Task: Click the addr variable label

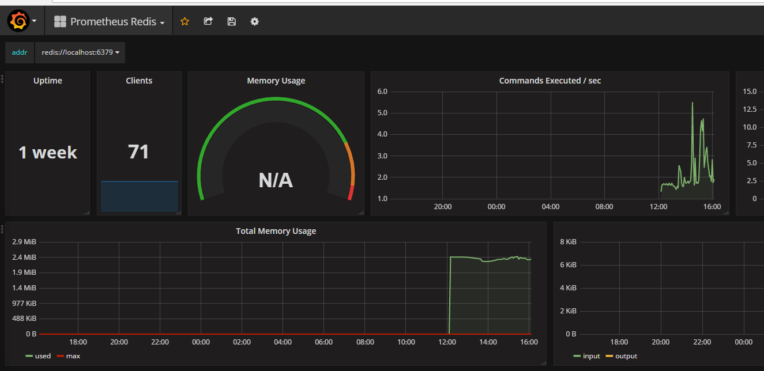Action: [x=20, y=52]
